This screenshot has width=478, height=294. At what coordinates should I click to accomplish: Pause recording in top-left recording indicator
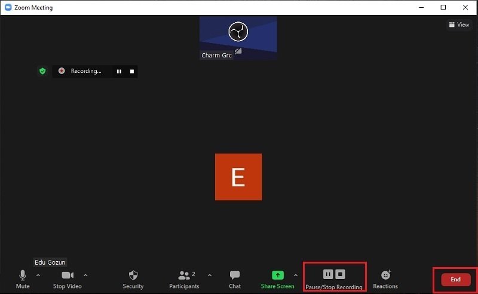point(119,71)
